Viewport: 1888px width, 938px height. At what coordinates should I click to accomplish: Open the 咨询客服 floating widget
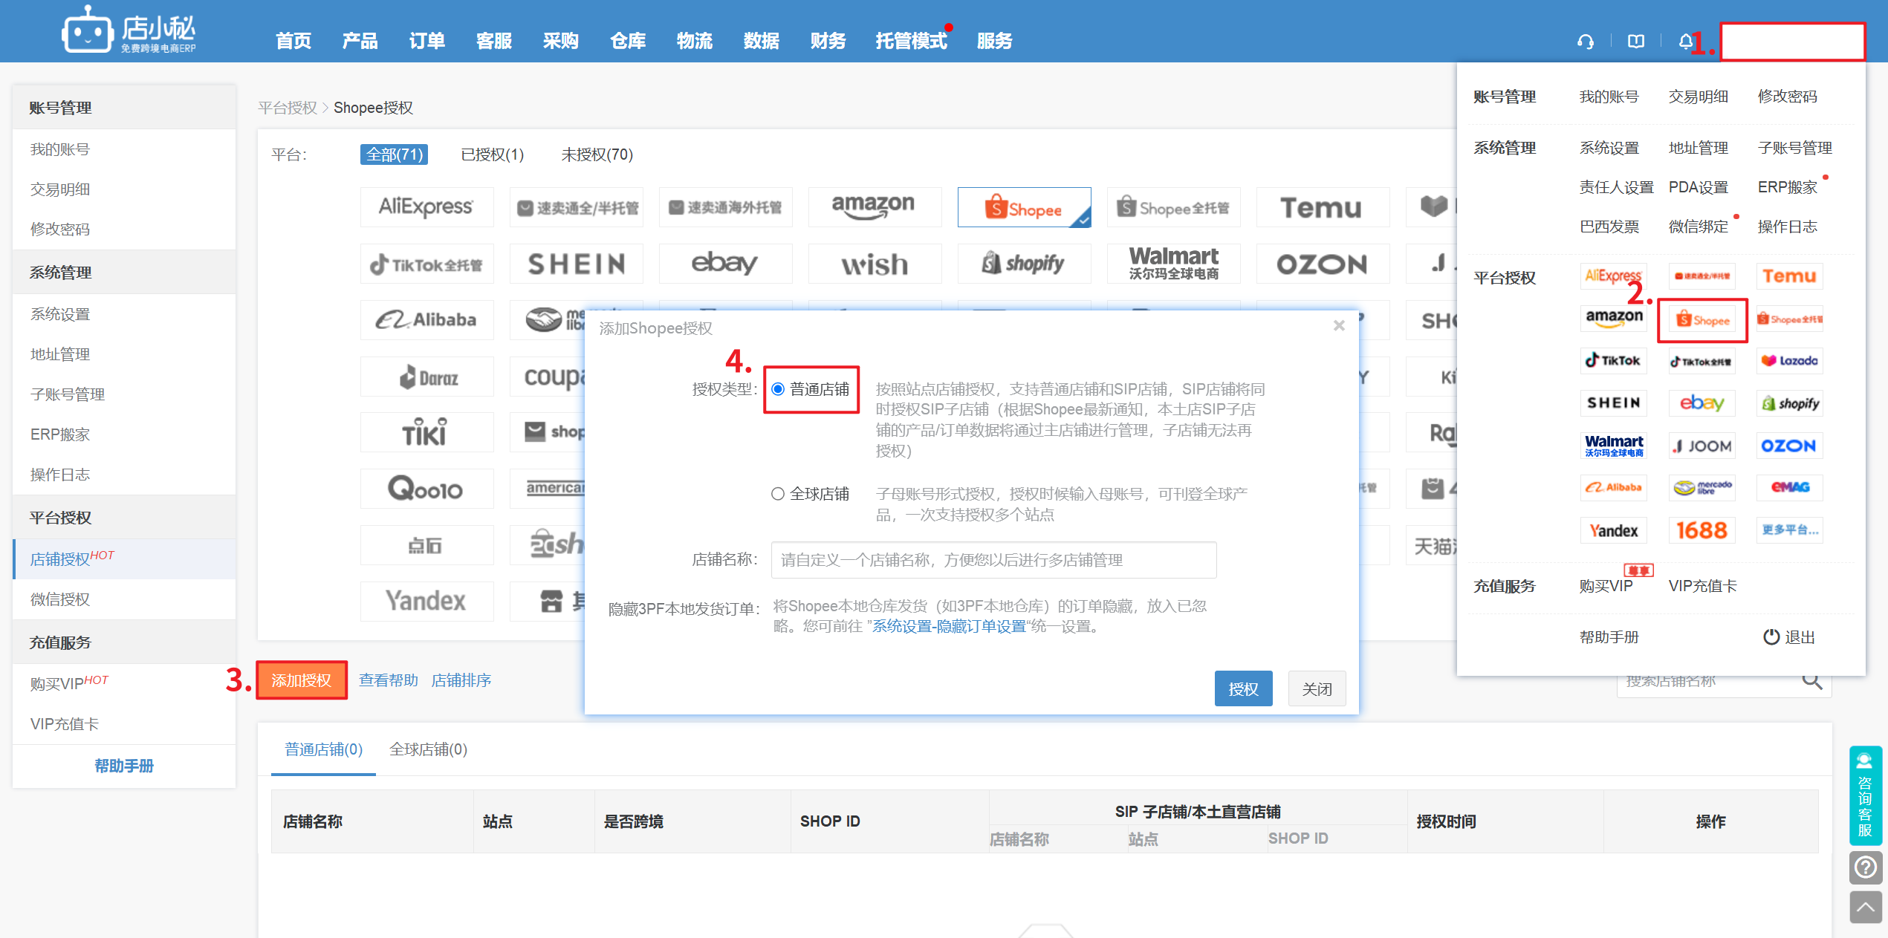coord(1865,795)
